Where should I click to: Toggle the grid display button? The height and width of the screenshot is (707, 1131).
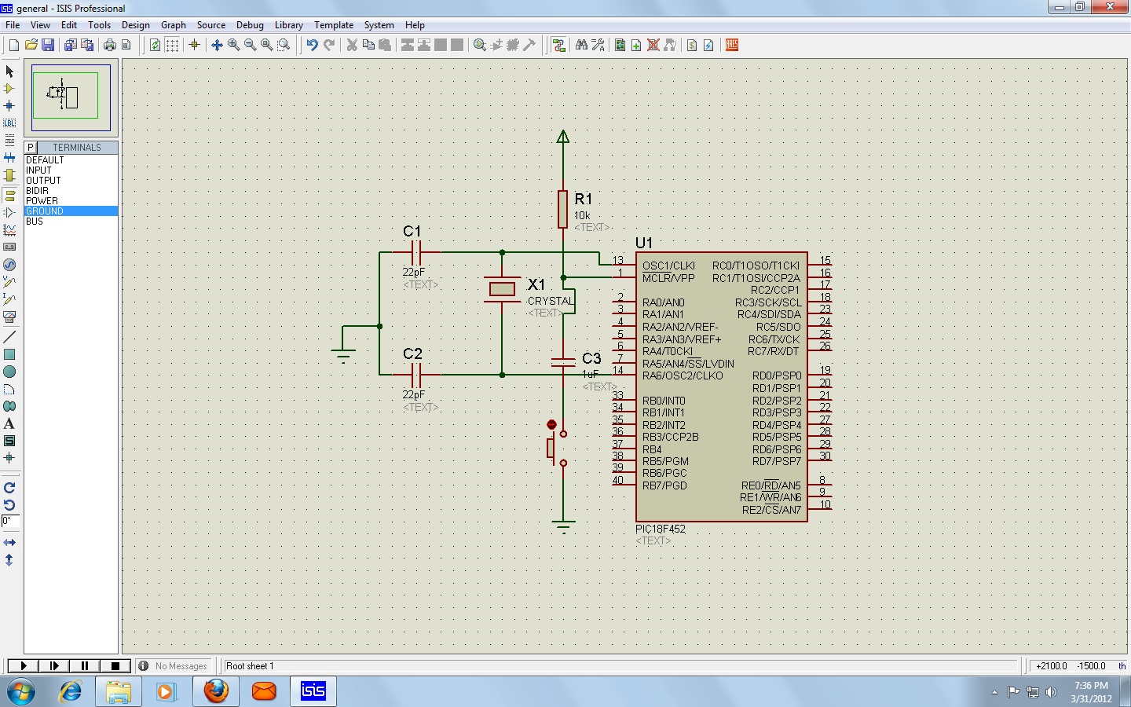172,46
